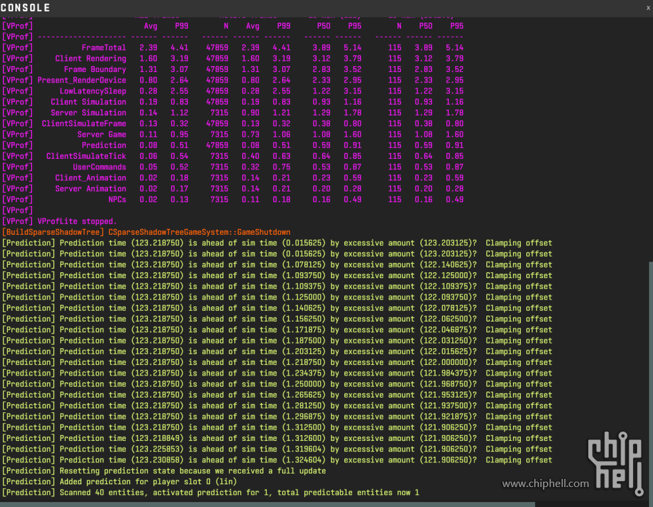The image size is (653, 507).
Task: Click the 'Resetting prediction state' log line
Action: 163,471
